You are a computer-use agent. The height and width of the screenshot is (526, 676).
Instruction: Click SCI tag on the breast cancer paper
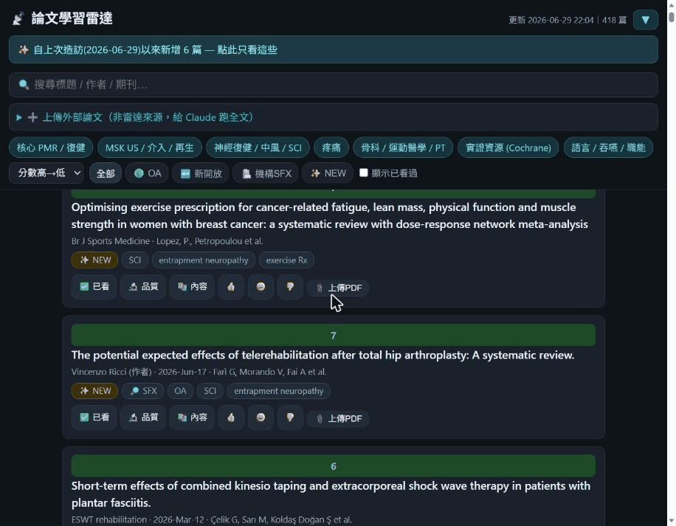coord(135,260)
